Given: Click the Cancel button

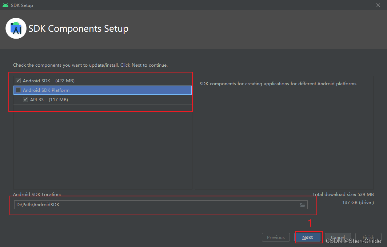Looking at the screenshot, I should (x=338, y=238).
